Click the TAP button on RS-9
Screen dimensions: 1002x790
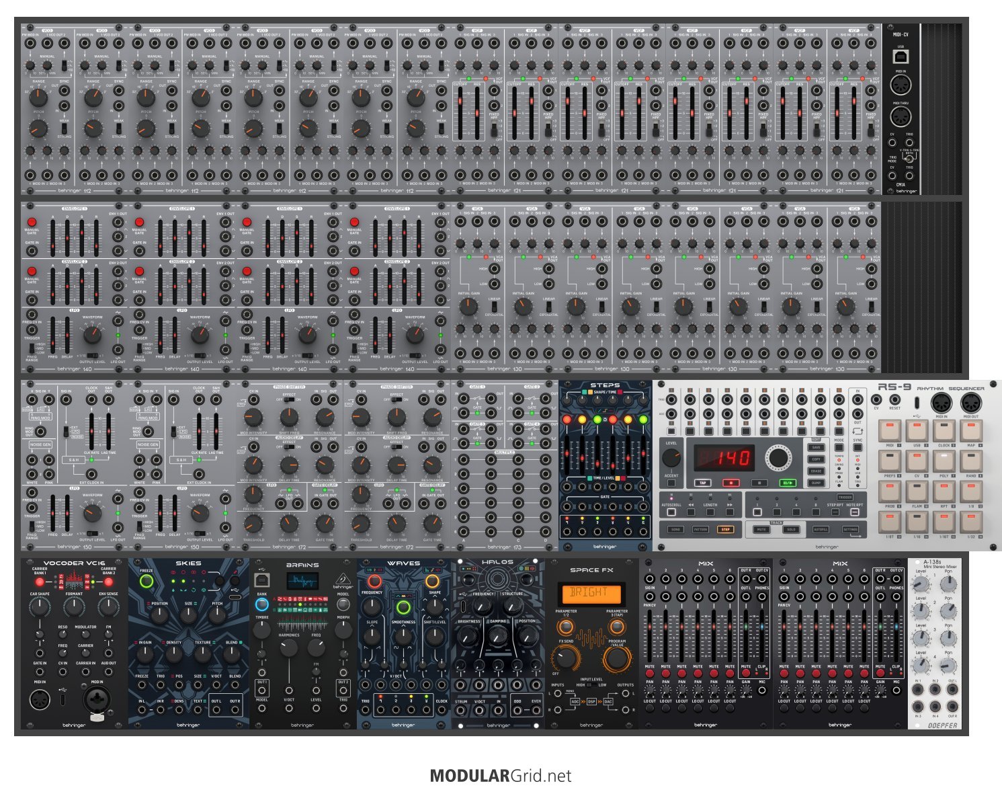coord(703,483)
